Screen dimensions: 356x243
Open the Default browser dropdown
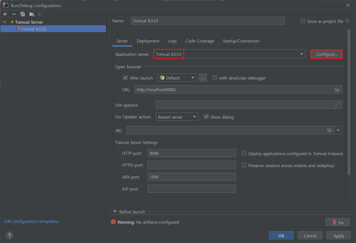point(177,78)
